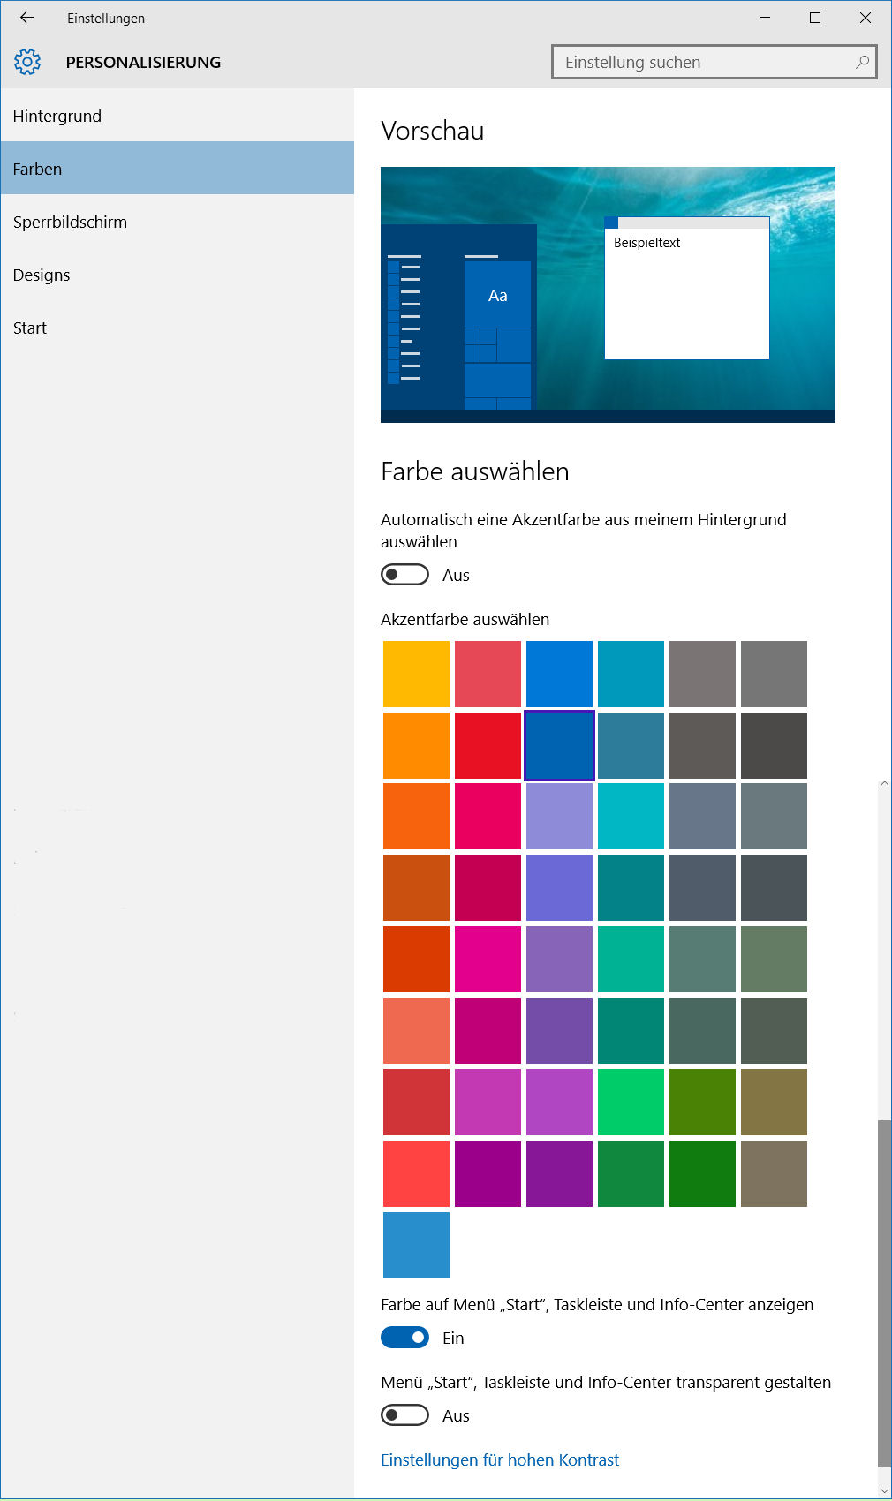Viewport: 892px width, 1501px height.
Task: Click the scrollbar up arrow
Action: click(884, 784)
